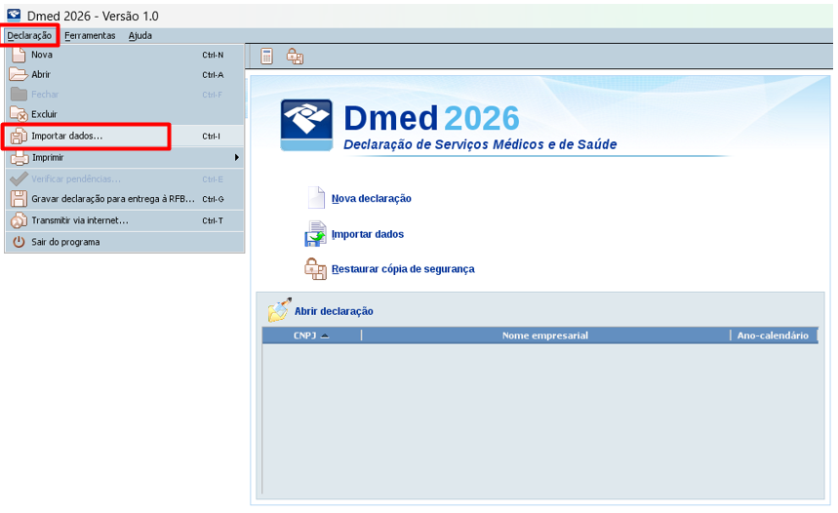Click the Excluir icon in the menu

pos(18,114)
